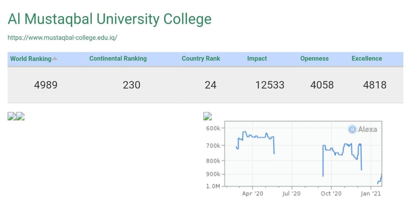Image resolution: width=409 pixels, height=210 pixels.
Task: Click the second broken image icon on left
Action: tap(20, 116)
